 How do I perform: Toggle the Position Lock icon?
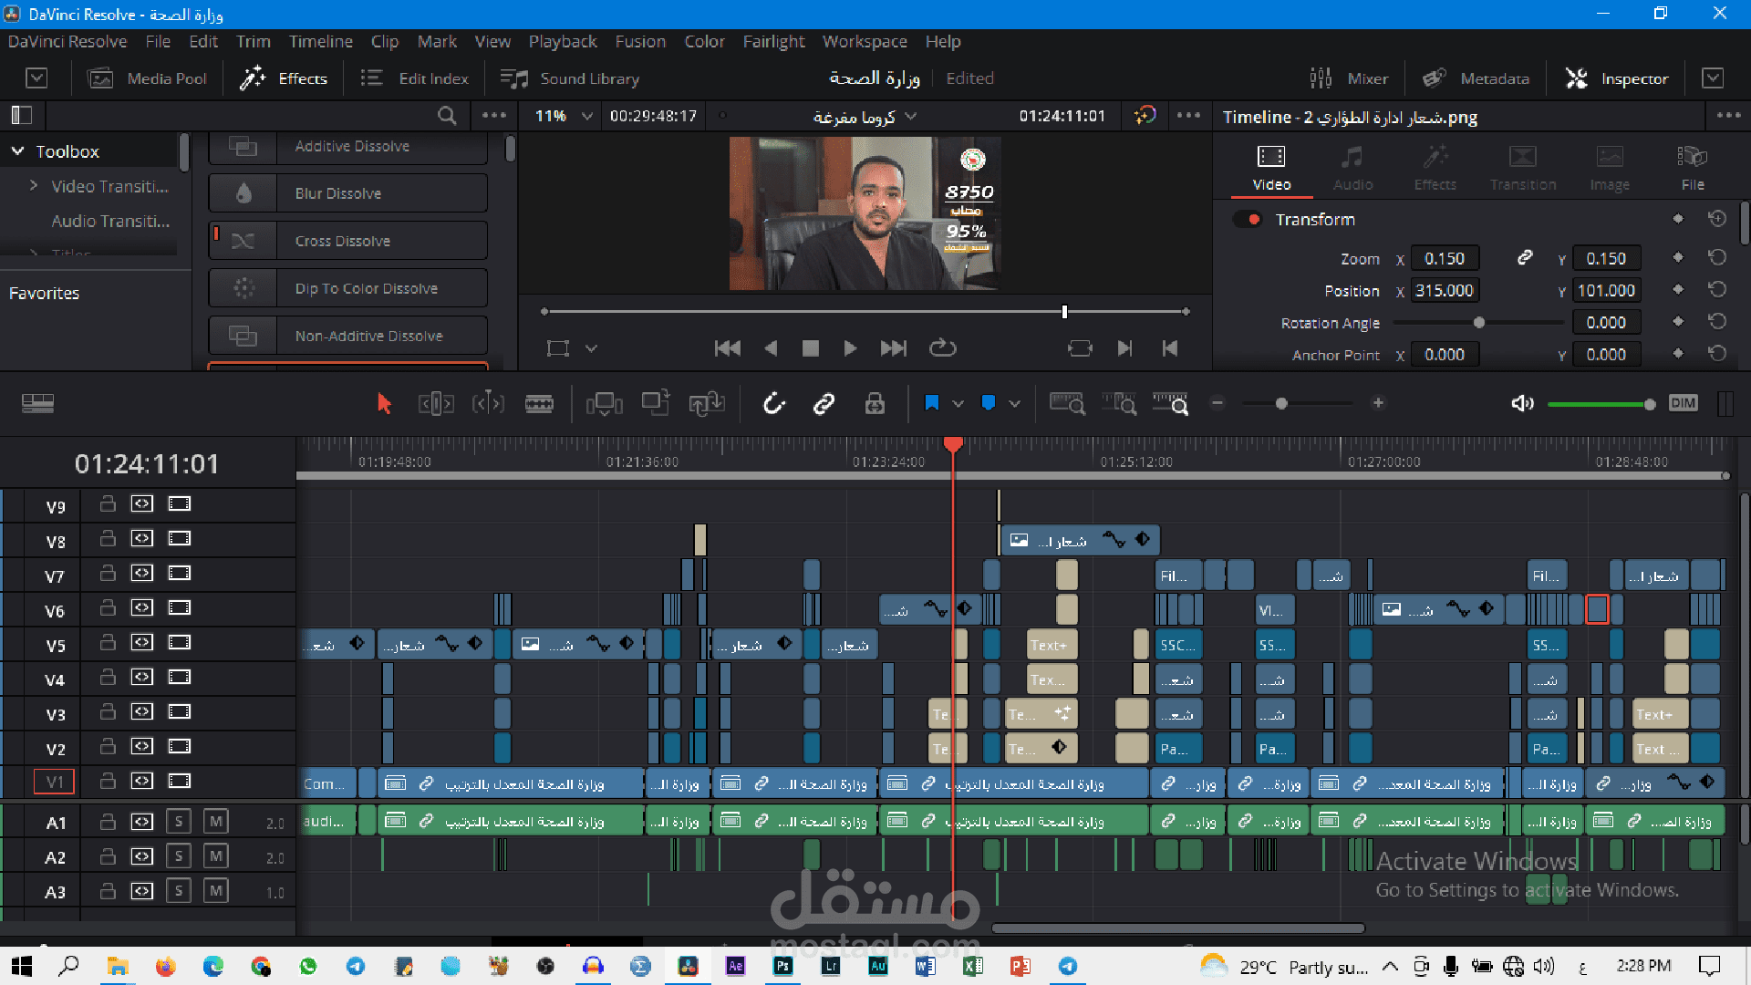[875, 403]
